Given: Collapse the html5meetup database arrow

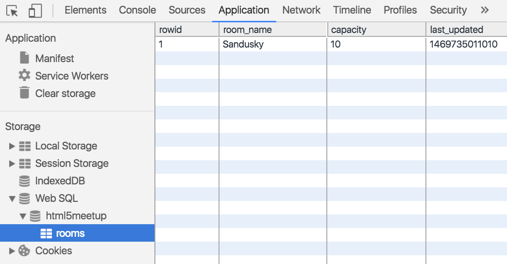Looking at the screenshot, I should pyautogui.click(x=23, y=216).
